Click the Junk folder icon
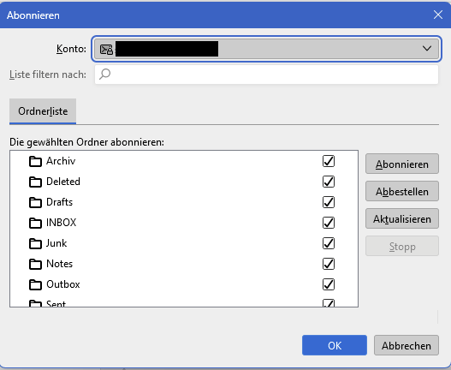 (x=35, y=243)
